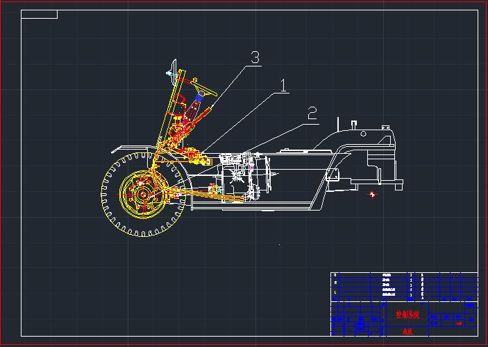
Task: Click the red crosshair marker beside the frame
Action: [x=372, y=195]
